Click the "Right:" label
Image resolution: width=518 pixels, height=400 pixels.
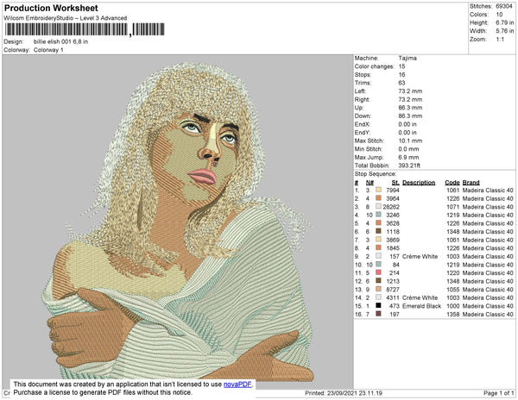tap(363, 99)
